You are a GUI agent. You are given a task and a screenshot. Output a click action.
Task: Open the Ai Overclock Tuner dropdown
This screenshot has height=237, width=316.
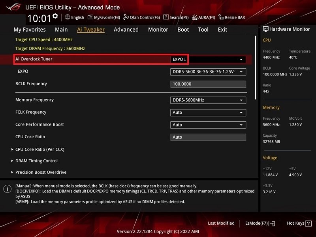click(208, 60)
